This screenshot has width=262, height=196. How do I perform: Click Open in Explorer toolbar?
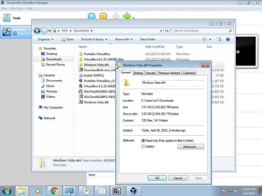point(68,39)
